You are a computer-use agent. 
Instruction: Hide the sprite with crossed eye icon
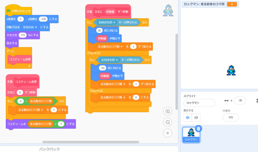(196, 118)
